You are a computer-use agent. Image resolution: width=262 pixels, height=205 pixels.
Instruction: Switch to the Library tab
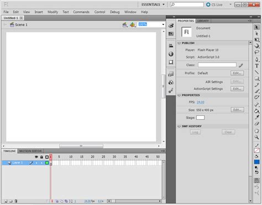tap(203, 21)
